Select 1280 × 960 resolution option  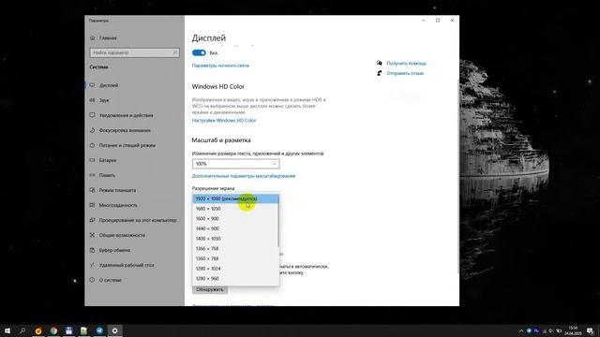(x=235, y=279)
